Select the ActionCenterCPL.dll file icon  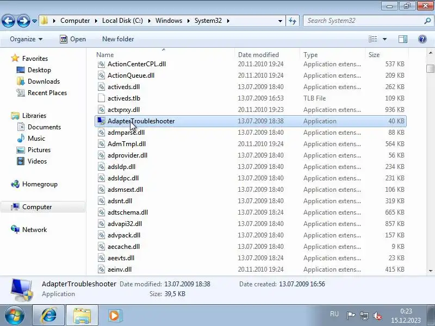(x=102, y=64)
